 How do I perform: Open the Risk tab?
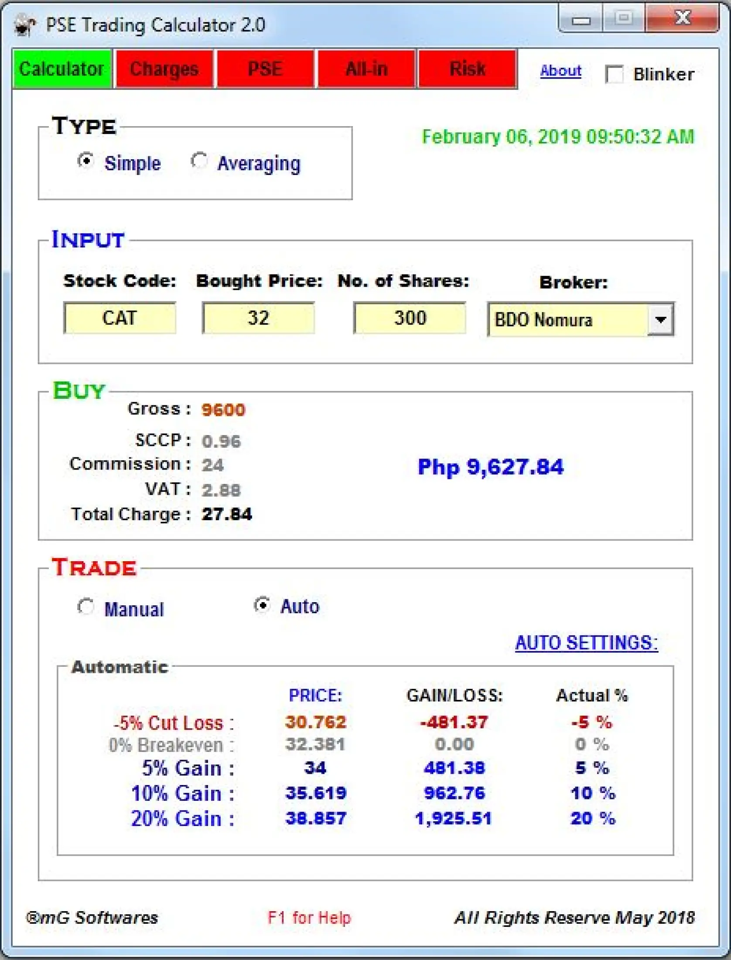coord(467,69)
